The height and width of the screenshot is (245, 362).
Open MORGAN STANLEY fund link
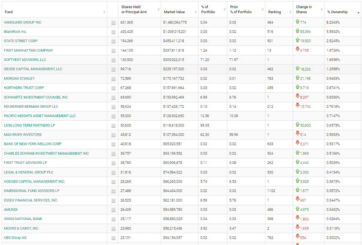point(19,79)
